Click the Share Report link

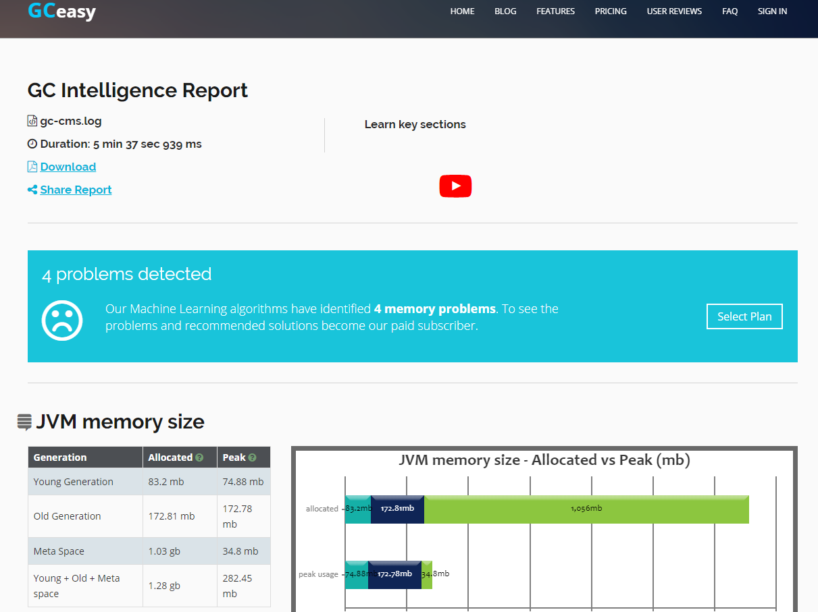point(76,190)
